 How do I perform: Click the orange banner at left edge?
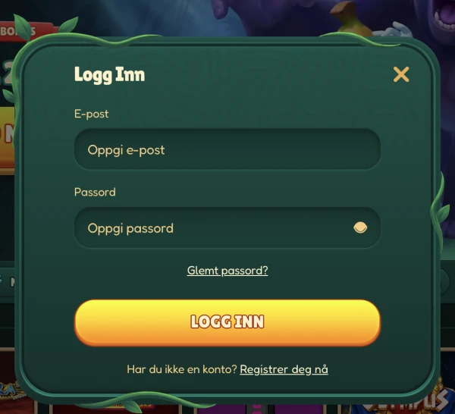pos(7,141)
